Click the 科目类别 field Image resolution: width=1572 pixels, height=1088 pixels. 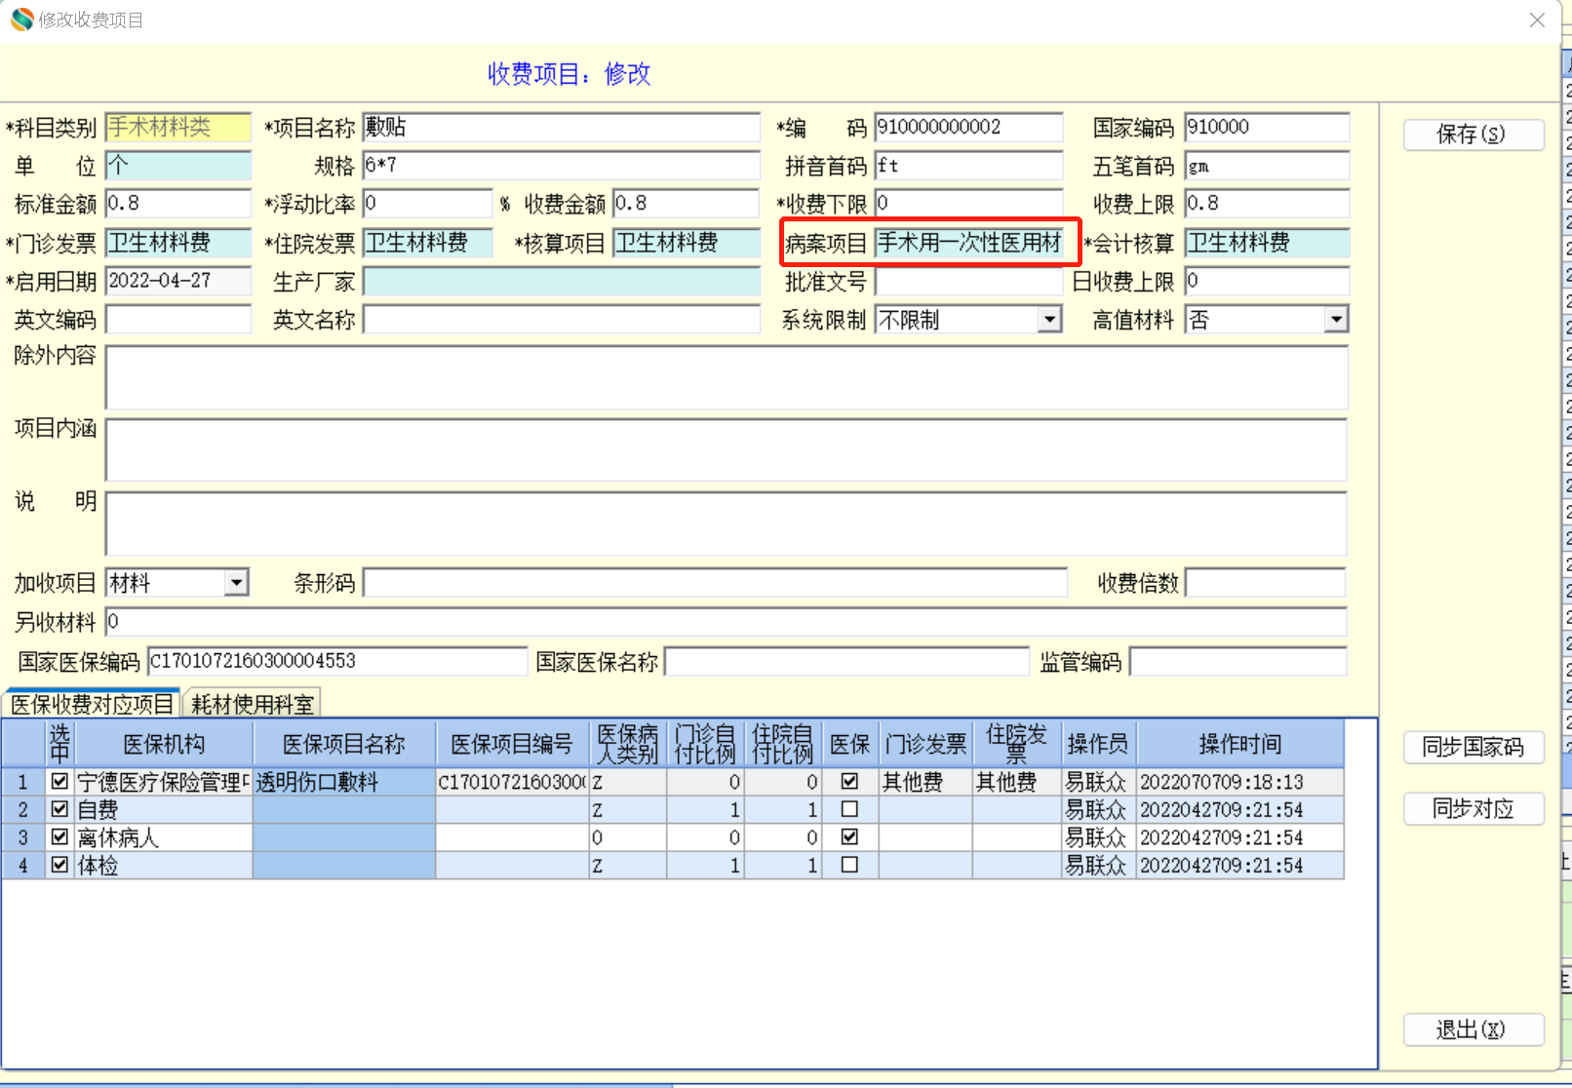pos(178,128)
